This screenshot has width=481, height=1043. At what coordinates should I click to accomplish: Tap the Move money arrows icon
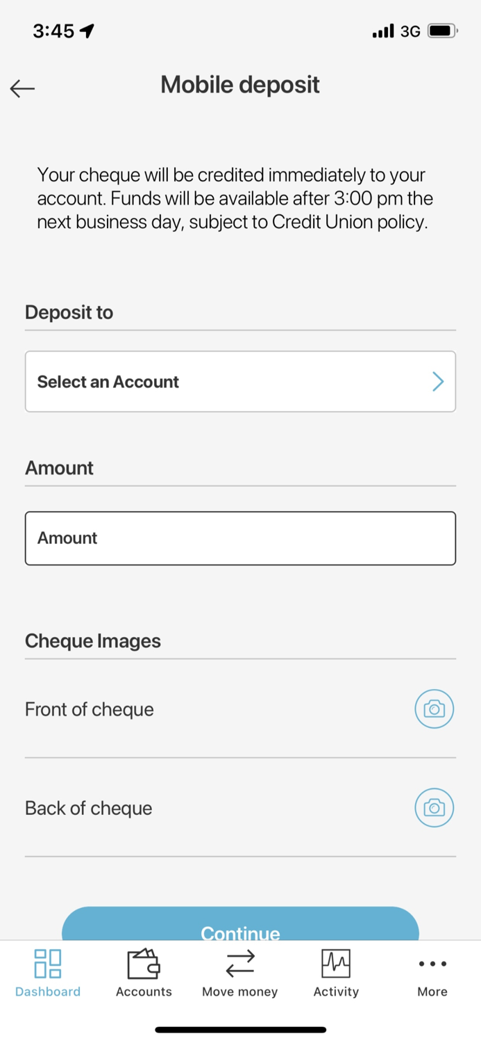click(239, 964)
